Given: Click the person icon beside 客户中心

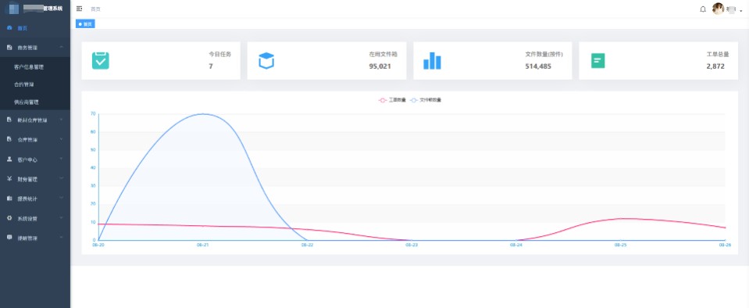Looking at the screenshot, I should point(9,159).
